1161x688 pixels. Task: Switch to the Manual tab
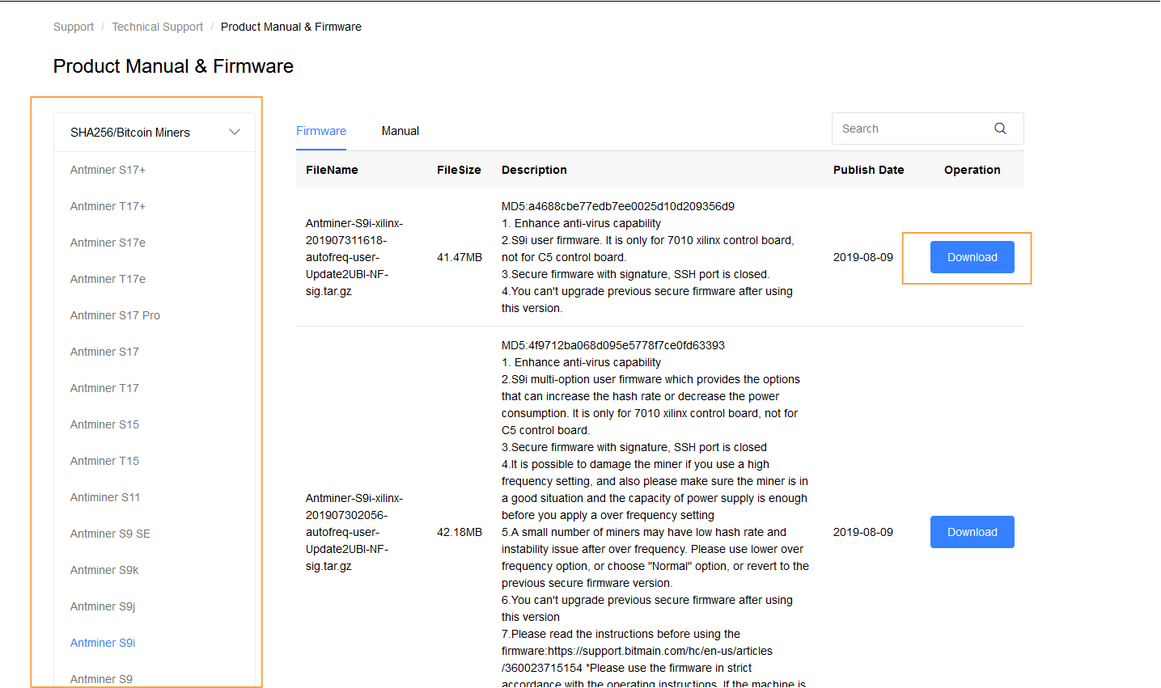[x=400, y=131]
